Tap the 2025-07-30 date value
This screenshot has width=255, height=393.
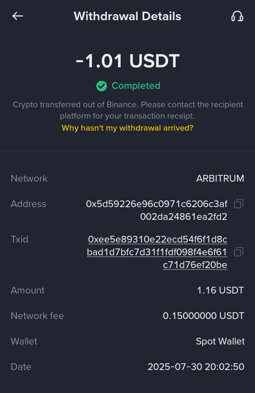[x=196, y=367]
